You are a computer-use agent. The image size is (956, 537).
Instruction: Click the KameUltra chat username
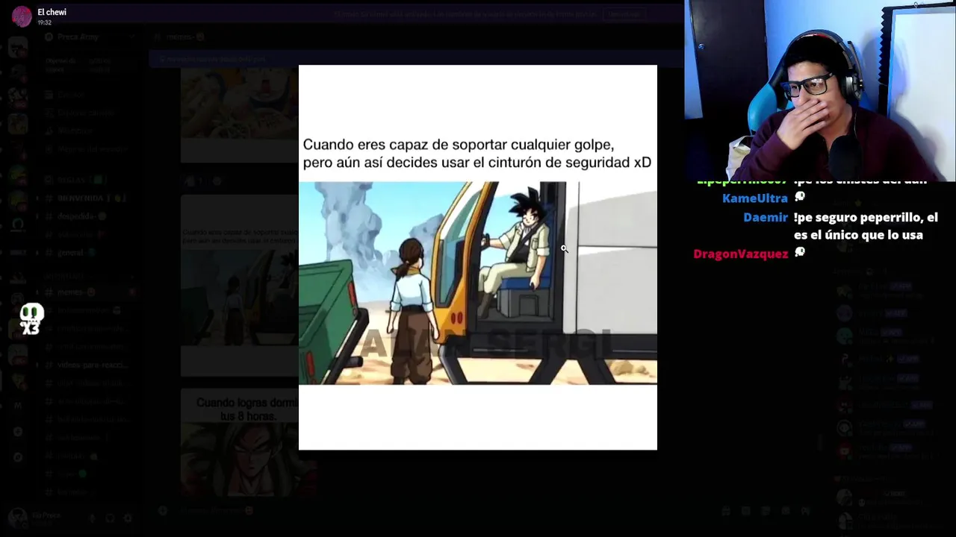tap(754, 198)
